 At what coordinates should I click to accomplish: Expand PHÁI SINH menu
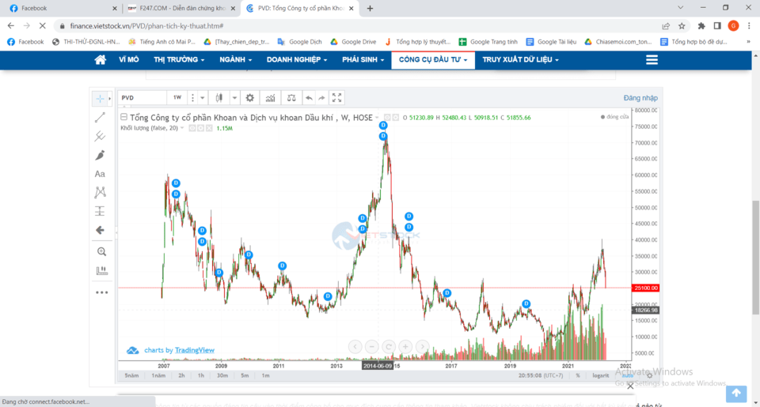coord(363,59)
